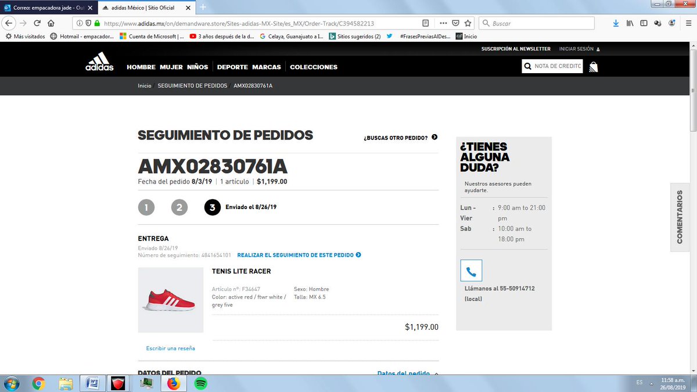
Task: Show site information via the info icon
Action: click(x=80, y=24)
